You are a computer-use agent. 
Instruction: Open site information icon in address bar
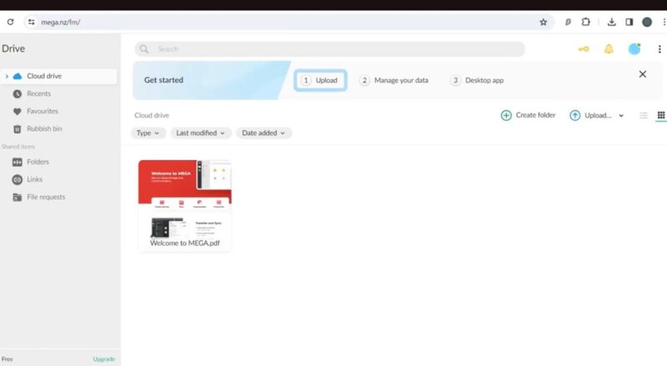point(31,22)
